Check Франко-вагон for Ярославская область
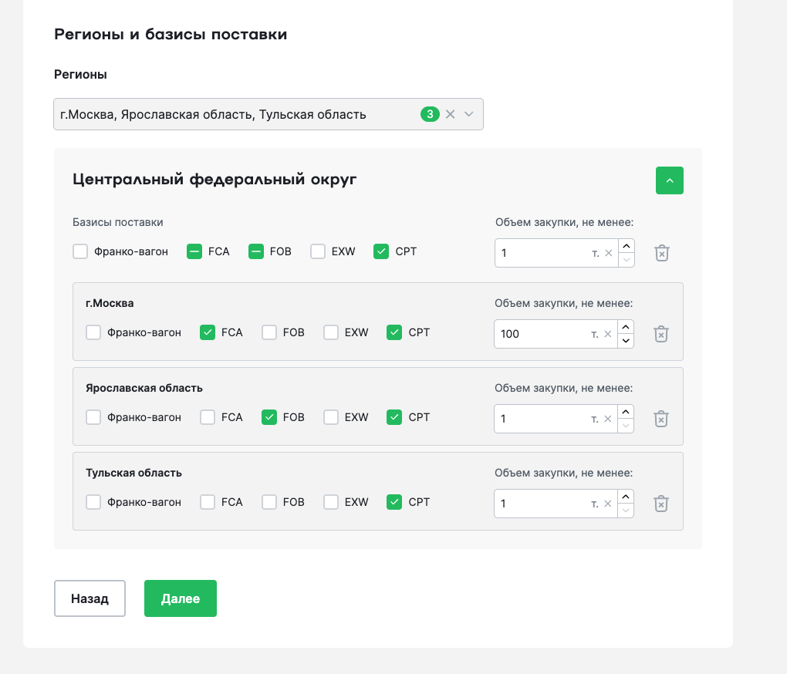 point(93,417)
